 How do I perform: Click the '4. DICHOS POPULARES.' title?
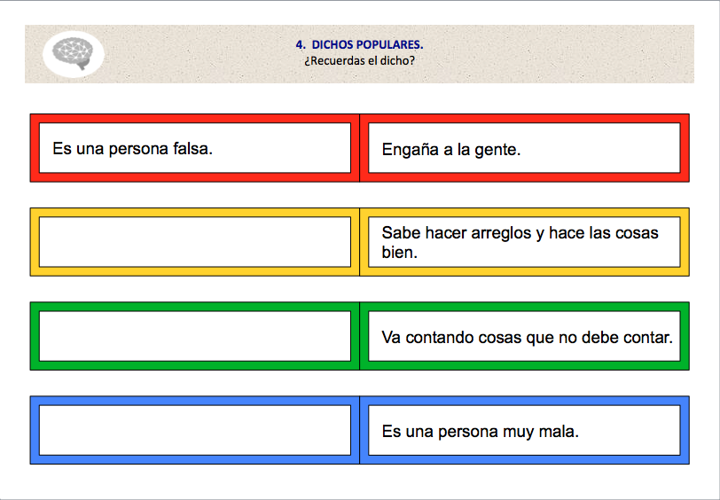point(359,44)
